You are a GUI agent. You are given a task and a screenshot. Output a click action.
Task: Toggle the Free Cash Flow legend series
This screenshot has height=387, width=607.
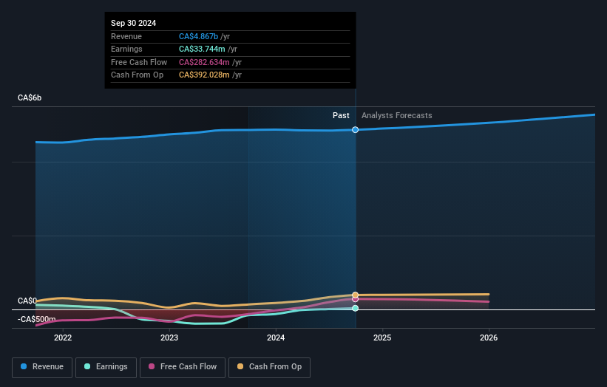(183, 367)
